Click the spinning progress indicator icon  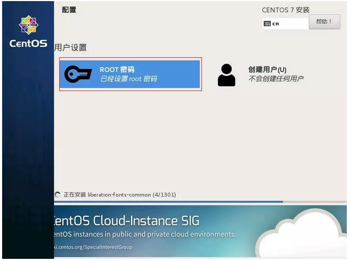click(x=58, y=194)
